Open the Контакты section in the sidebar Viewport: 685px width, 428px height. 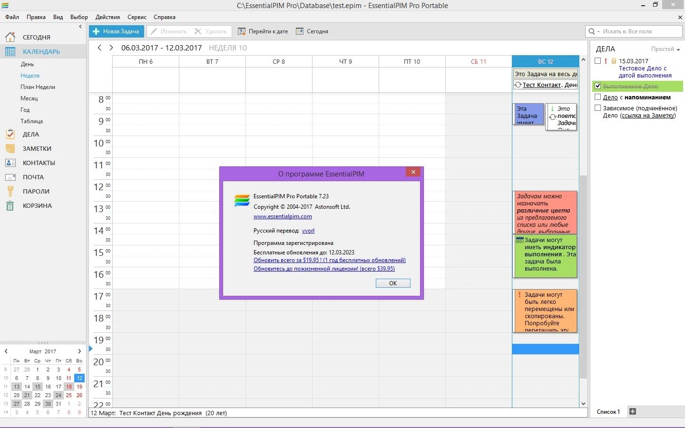coord(39,163)
